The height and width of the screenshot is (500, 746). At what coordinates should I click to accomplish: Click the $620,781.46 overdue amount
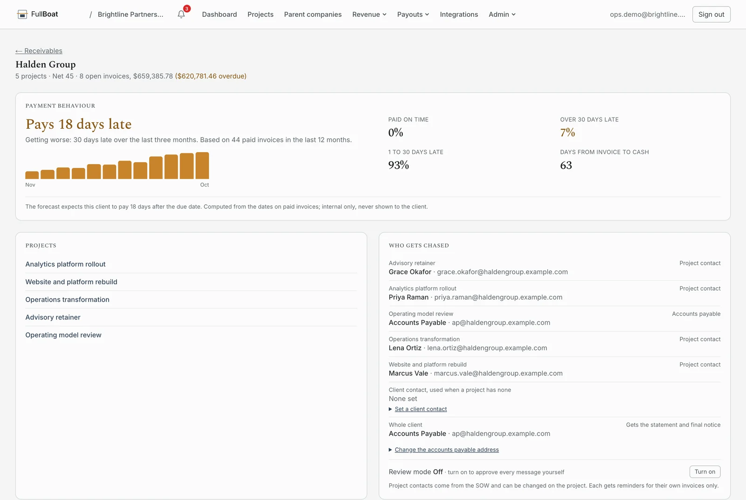(x=211, y=76)
